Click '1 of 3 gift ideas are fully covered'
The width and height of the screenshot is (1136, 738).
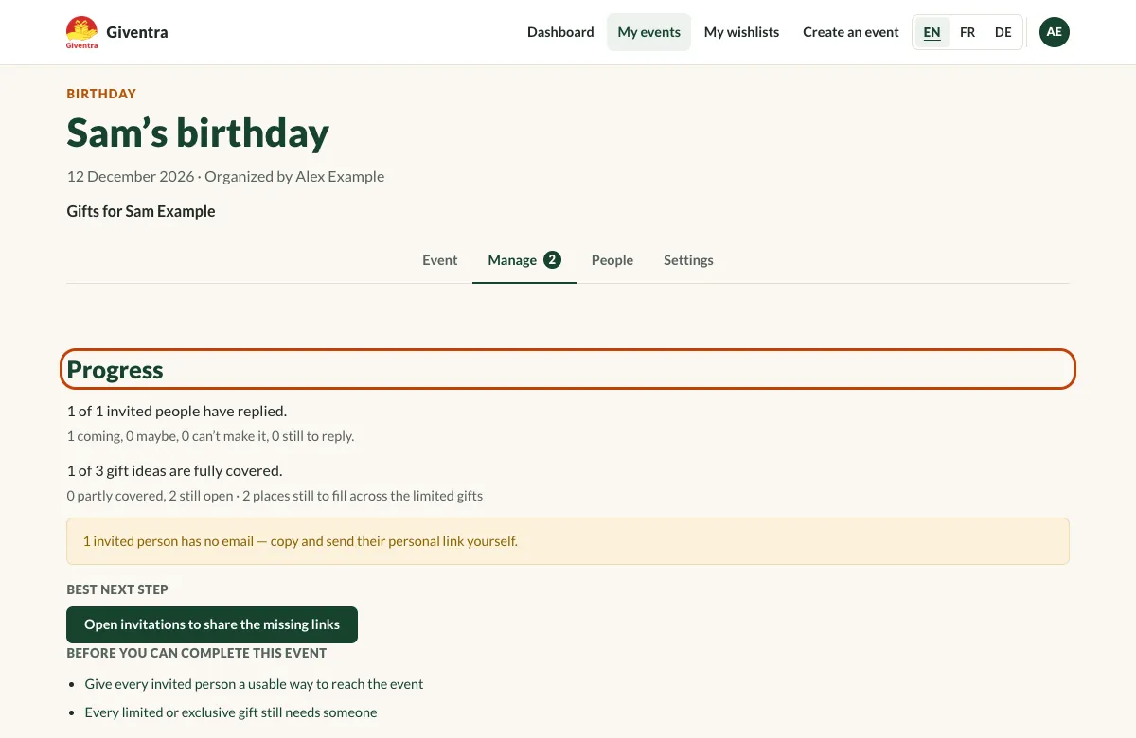point(174,470)
